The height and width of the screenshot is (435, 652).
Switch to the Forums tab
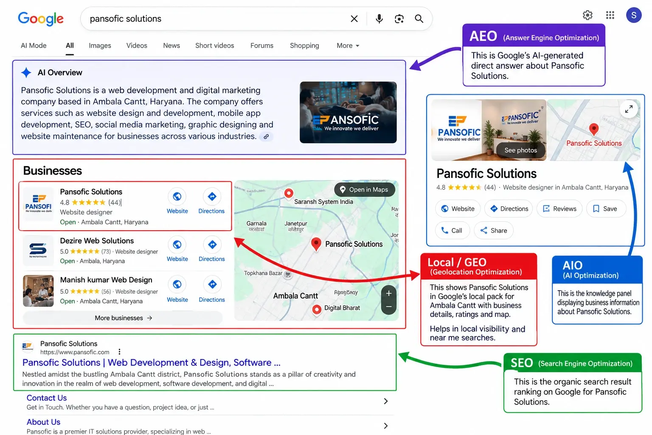coord(262,45)
